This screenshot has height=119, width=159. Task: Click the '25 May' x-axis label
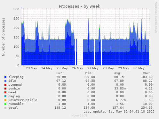[62, 68]
